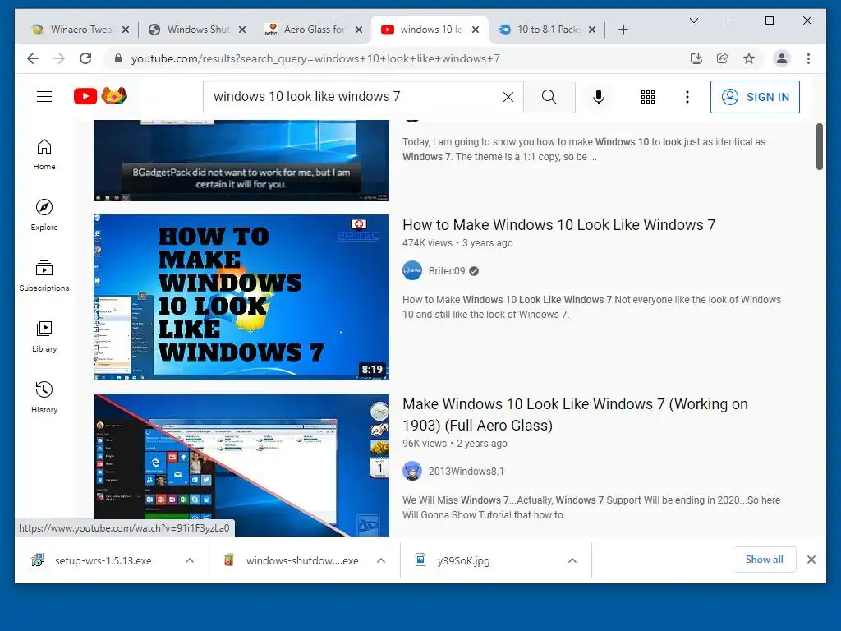Open History in sidebar
841x631 pixels.
pyautogui.click(x=44, y=397)
